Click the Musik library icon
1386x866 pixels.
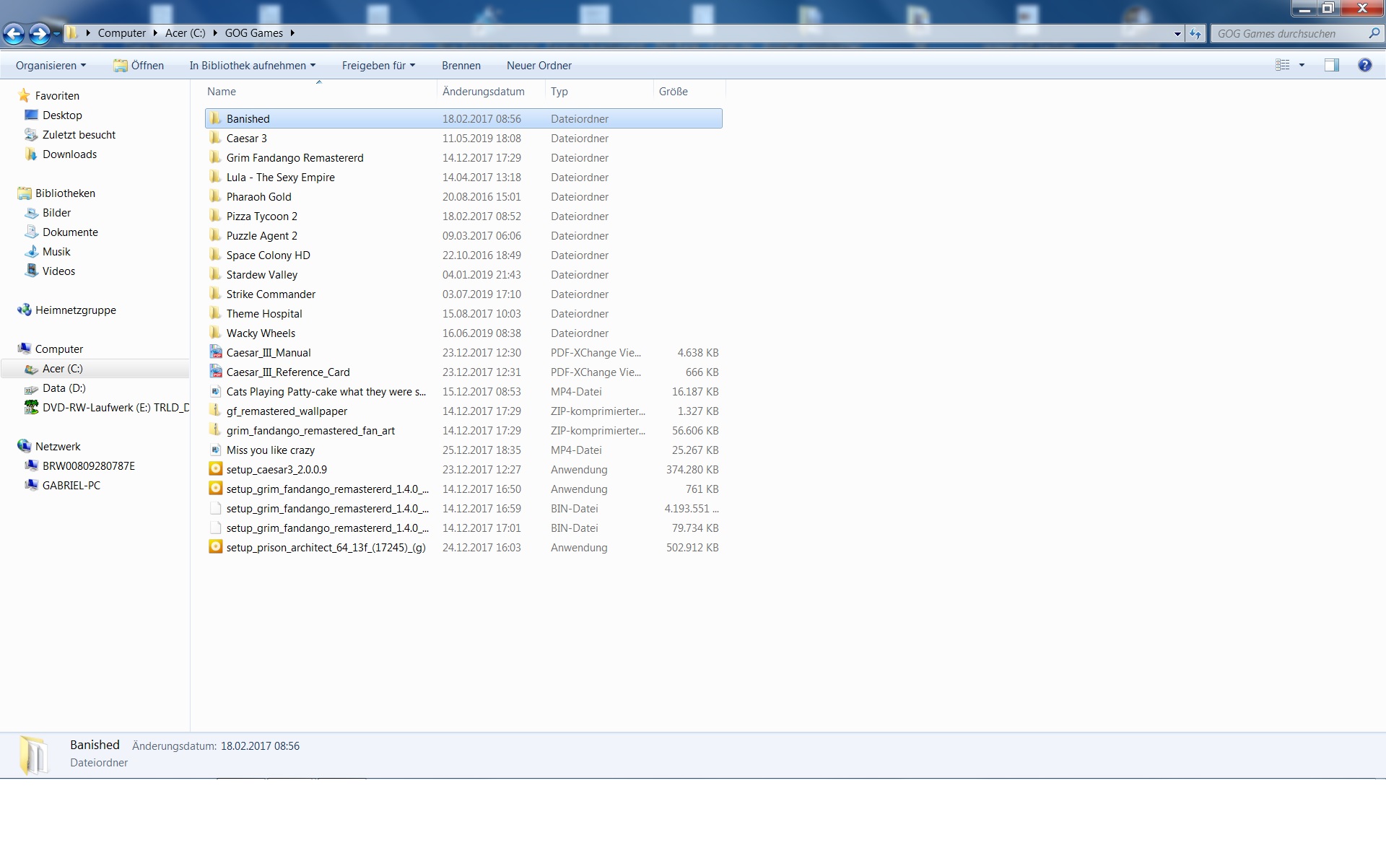click(x=31, y=251)
